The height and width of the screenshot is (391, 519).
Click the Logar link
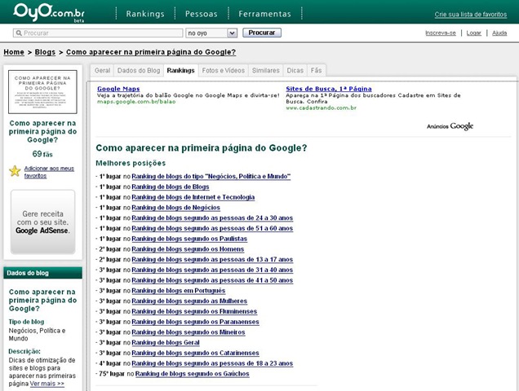(x=473, y=33)
